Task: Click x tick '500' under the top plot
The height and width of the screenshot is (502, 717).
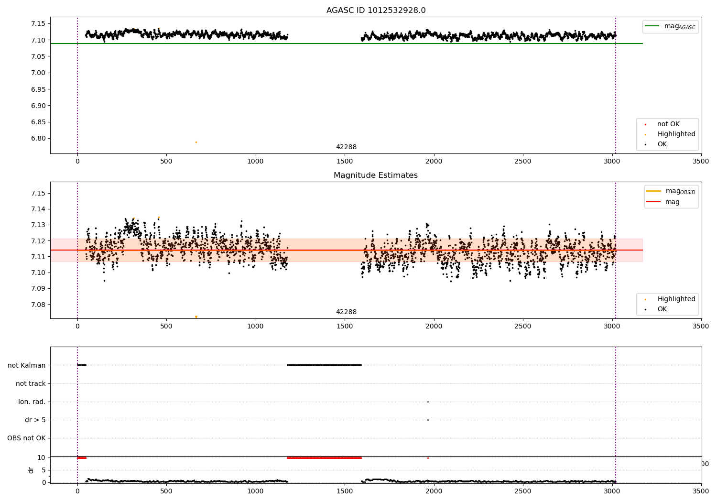Action: (x=166, y=162)
